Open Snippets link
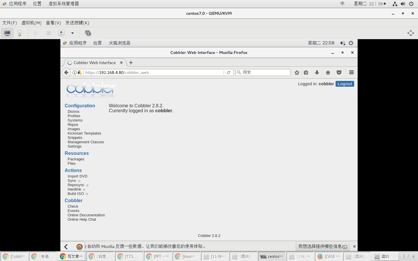The width and height of the screenshot is (418, 261). pyautogui.click(x=75, y=138)
